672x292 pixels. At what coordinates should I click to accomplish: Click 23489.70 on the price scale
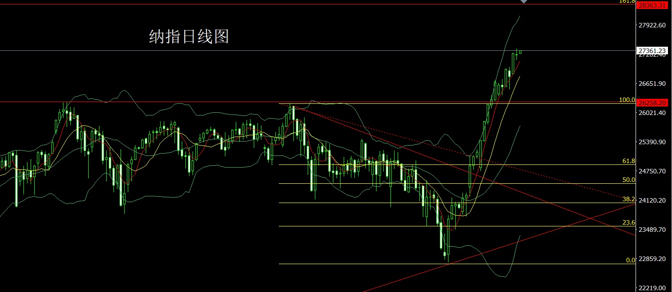coord(652,230)
